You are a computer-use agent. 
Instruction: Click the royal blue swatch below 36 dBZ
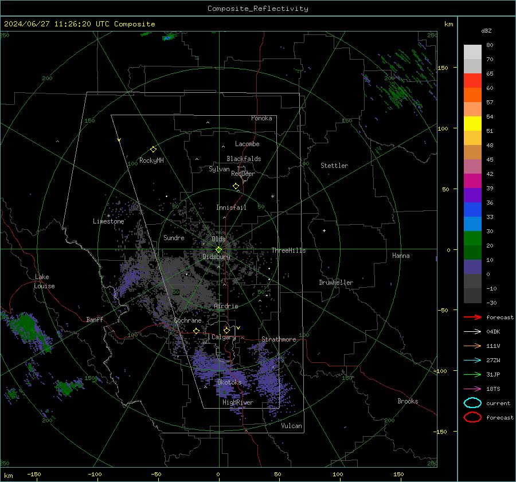coord(472,209)
